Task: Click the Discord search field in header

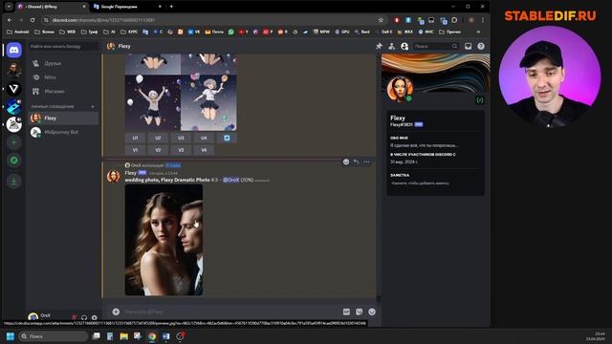Action: click(x=435, y=46)
